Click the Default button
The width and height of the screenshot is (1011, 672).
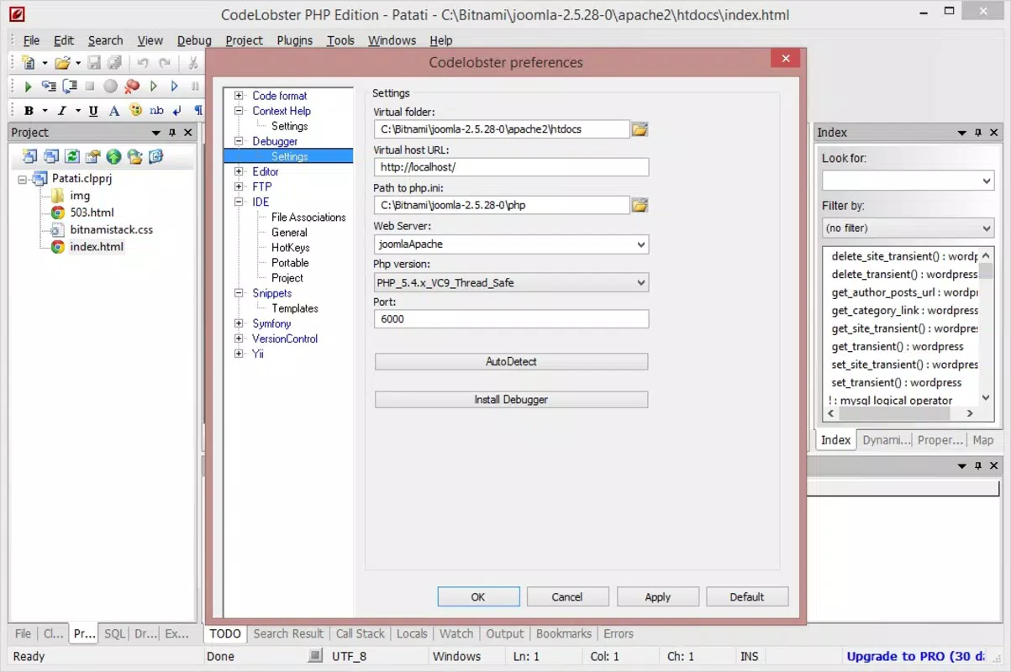click(747, 596)
